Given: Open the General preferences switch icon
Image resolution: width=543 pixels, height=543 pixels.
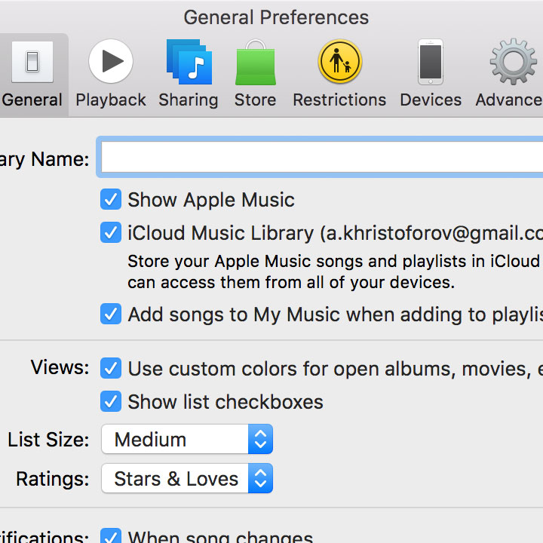Looking at the screenshot, I should [x=32, y=63].
